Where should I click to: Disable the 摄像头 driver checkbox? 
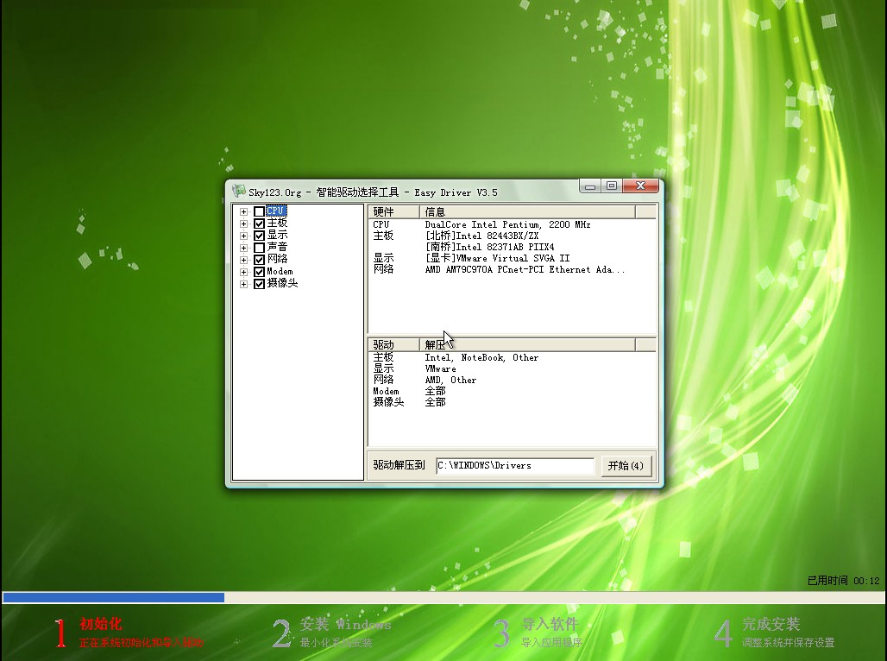(x=259, y=284)
